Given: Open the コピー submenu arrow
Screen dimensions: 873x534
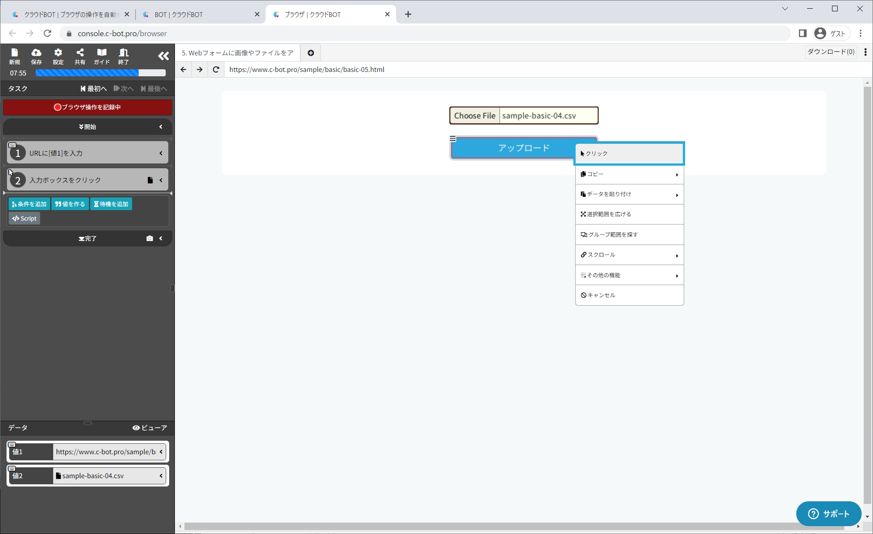Looking at the screenshot, I should click(x=677, y=174).
